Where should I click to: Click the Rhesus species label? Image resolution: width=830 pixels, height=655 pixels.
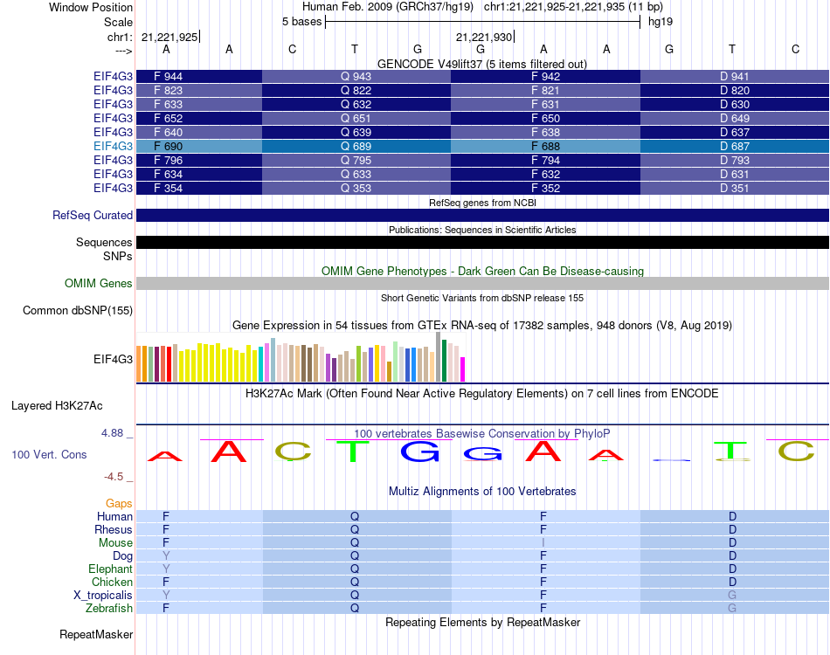click(114, 529)
